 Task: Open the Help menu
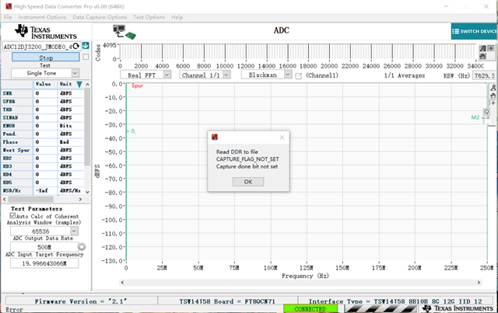pos(177,17)
